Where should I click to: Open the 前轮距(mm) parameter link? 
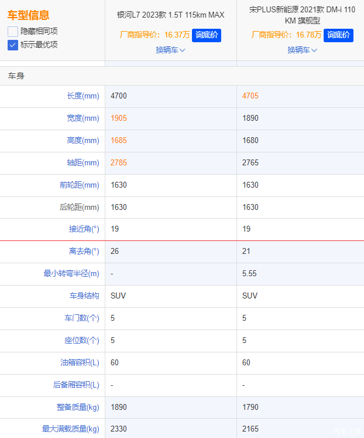click(79, 185)
